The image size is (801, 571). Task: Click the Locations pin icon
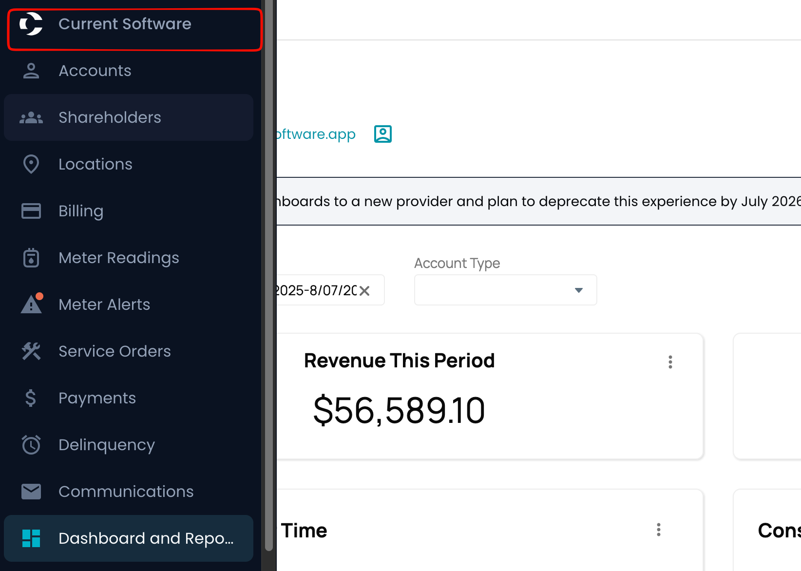(31, 164)
